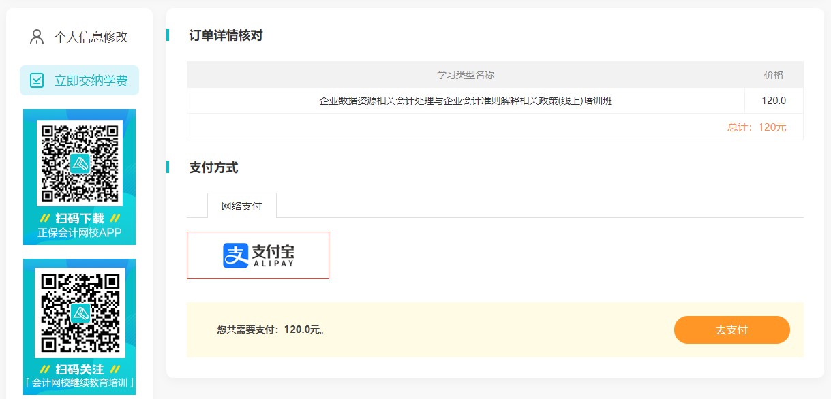The width and height of the screenshot is (831, 399).
Task: Click the 扫码下载 正保会计网校APP banner text
Action: 80,227
